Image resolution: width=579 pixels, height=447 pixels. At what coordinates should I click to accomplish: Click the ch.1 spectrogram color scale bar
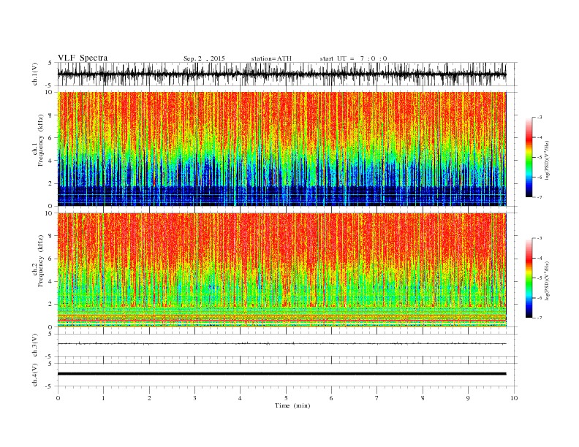[x=529, y=158]
